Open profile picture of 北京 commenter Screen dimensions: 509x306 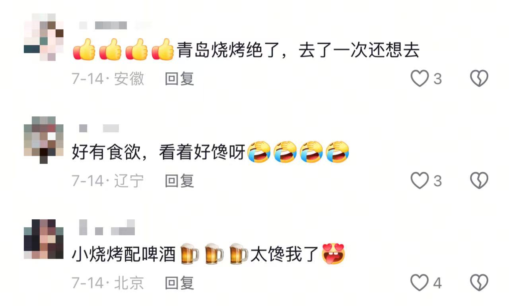44,239
